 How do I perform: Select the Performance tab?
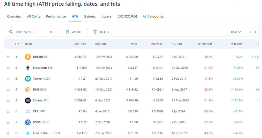click(x=56, y=16)
